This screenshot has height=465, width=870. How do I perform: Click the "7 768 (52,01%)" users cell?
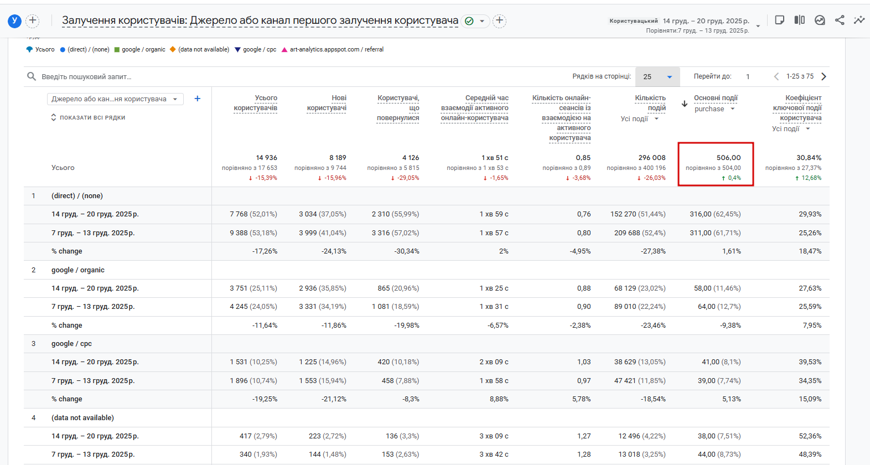(x=253, y=214)
